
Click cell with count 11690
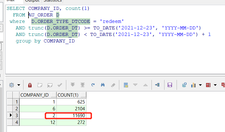tap(72, 116)
